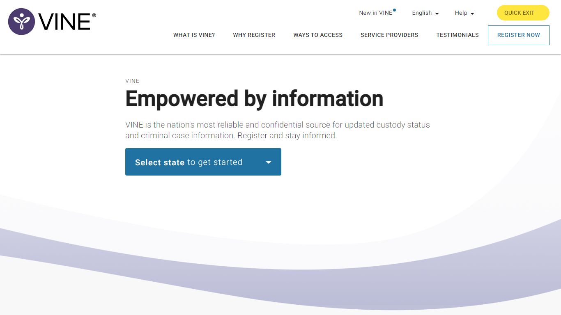The width and height of the screenshot is (561, 315).
Task: Click the small VINE label above heading
Action: 132,81
